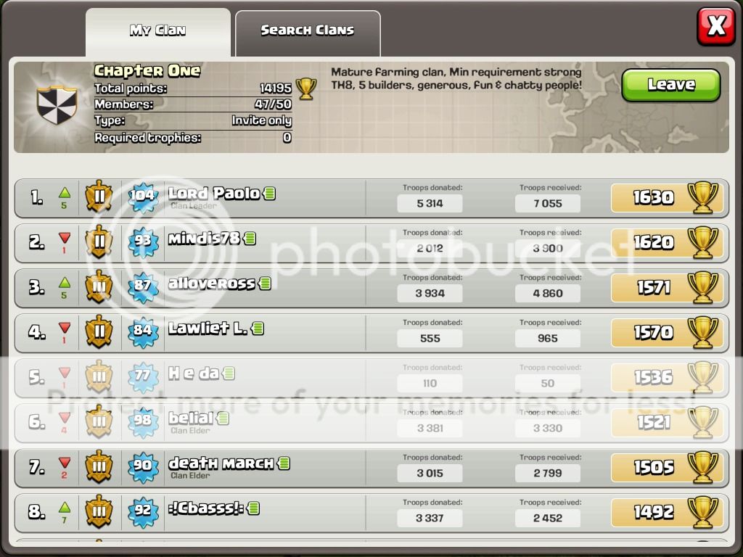Click Lawliet L.'s troops received value 965
Image resolution: width=743 pixels, height=557 pixels.
click(548, 338)
